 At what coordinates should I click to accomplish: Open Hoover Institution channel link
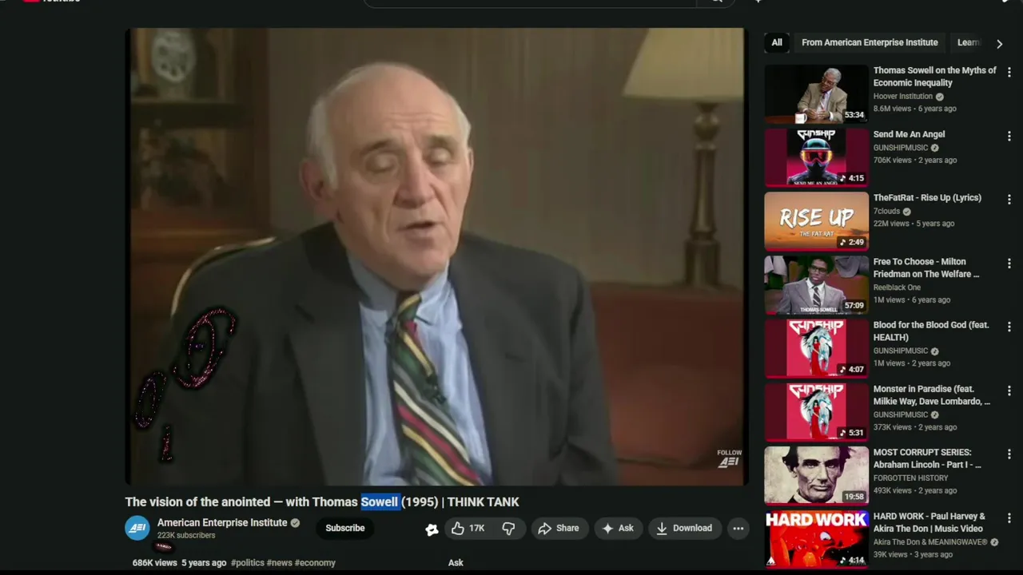coord(902,96)
